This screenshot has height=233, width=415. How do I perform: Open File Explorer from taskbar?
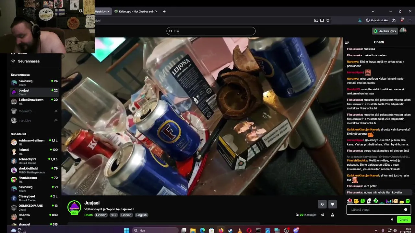click(193, 230)
